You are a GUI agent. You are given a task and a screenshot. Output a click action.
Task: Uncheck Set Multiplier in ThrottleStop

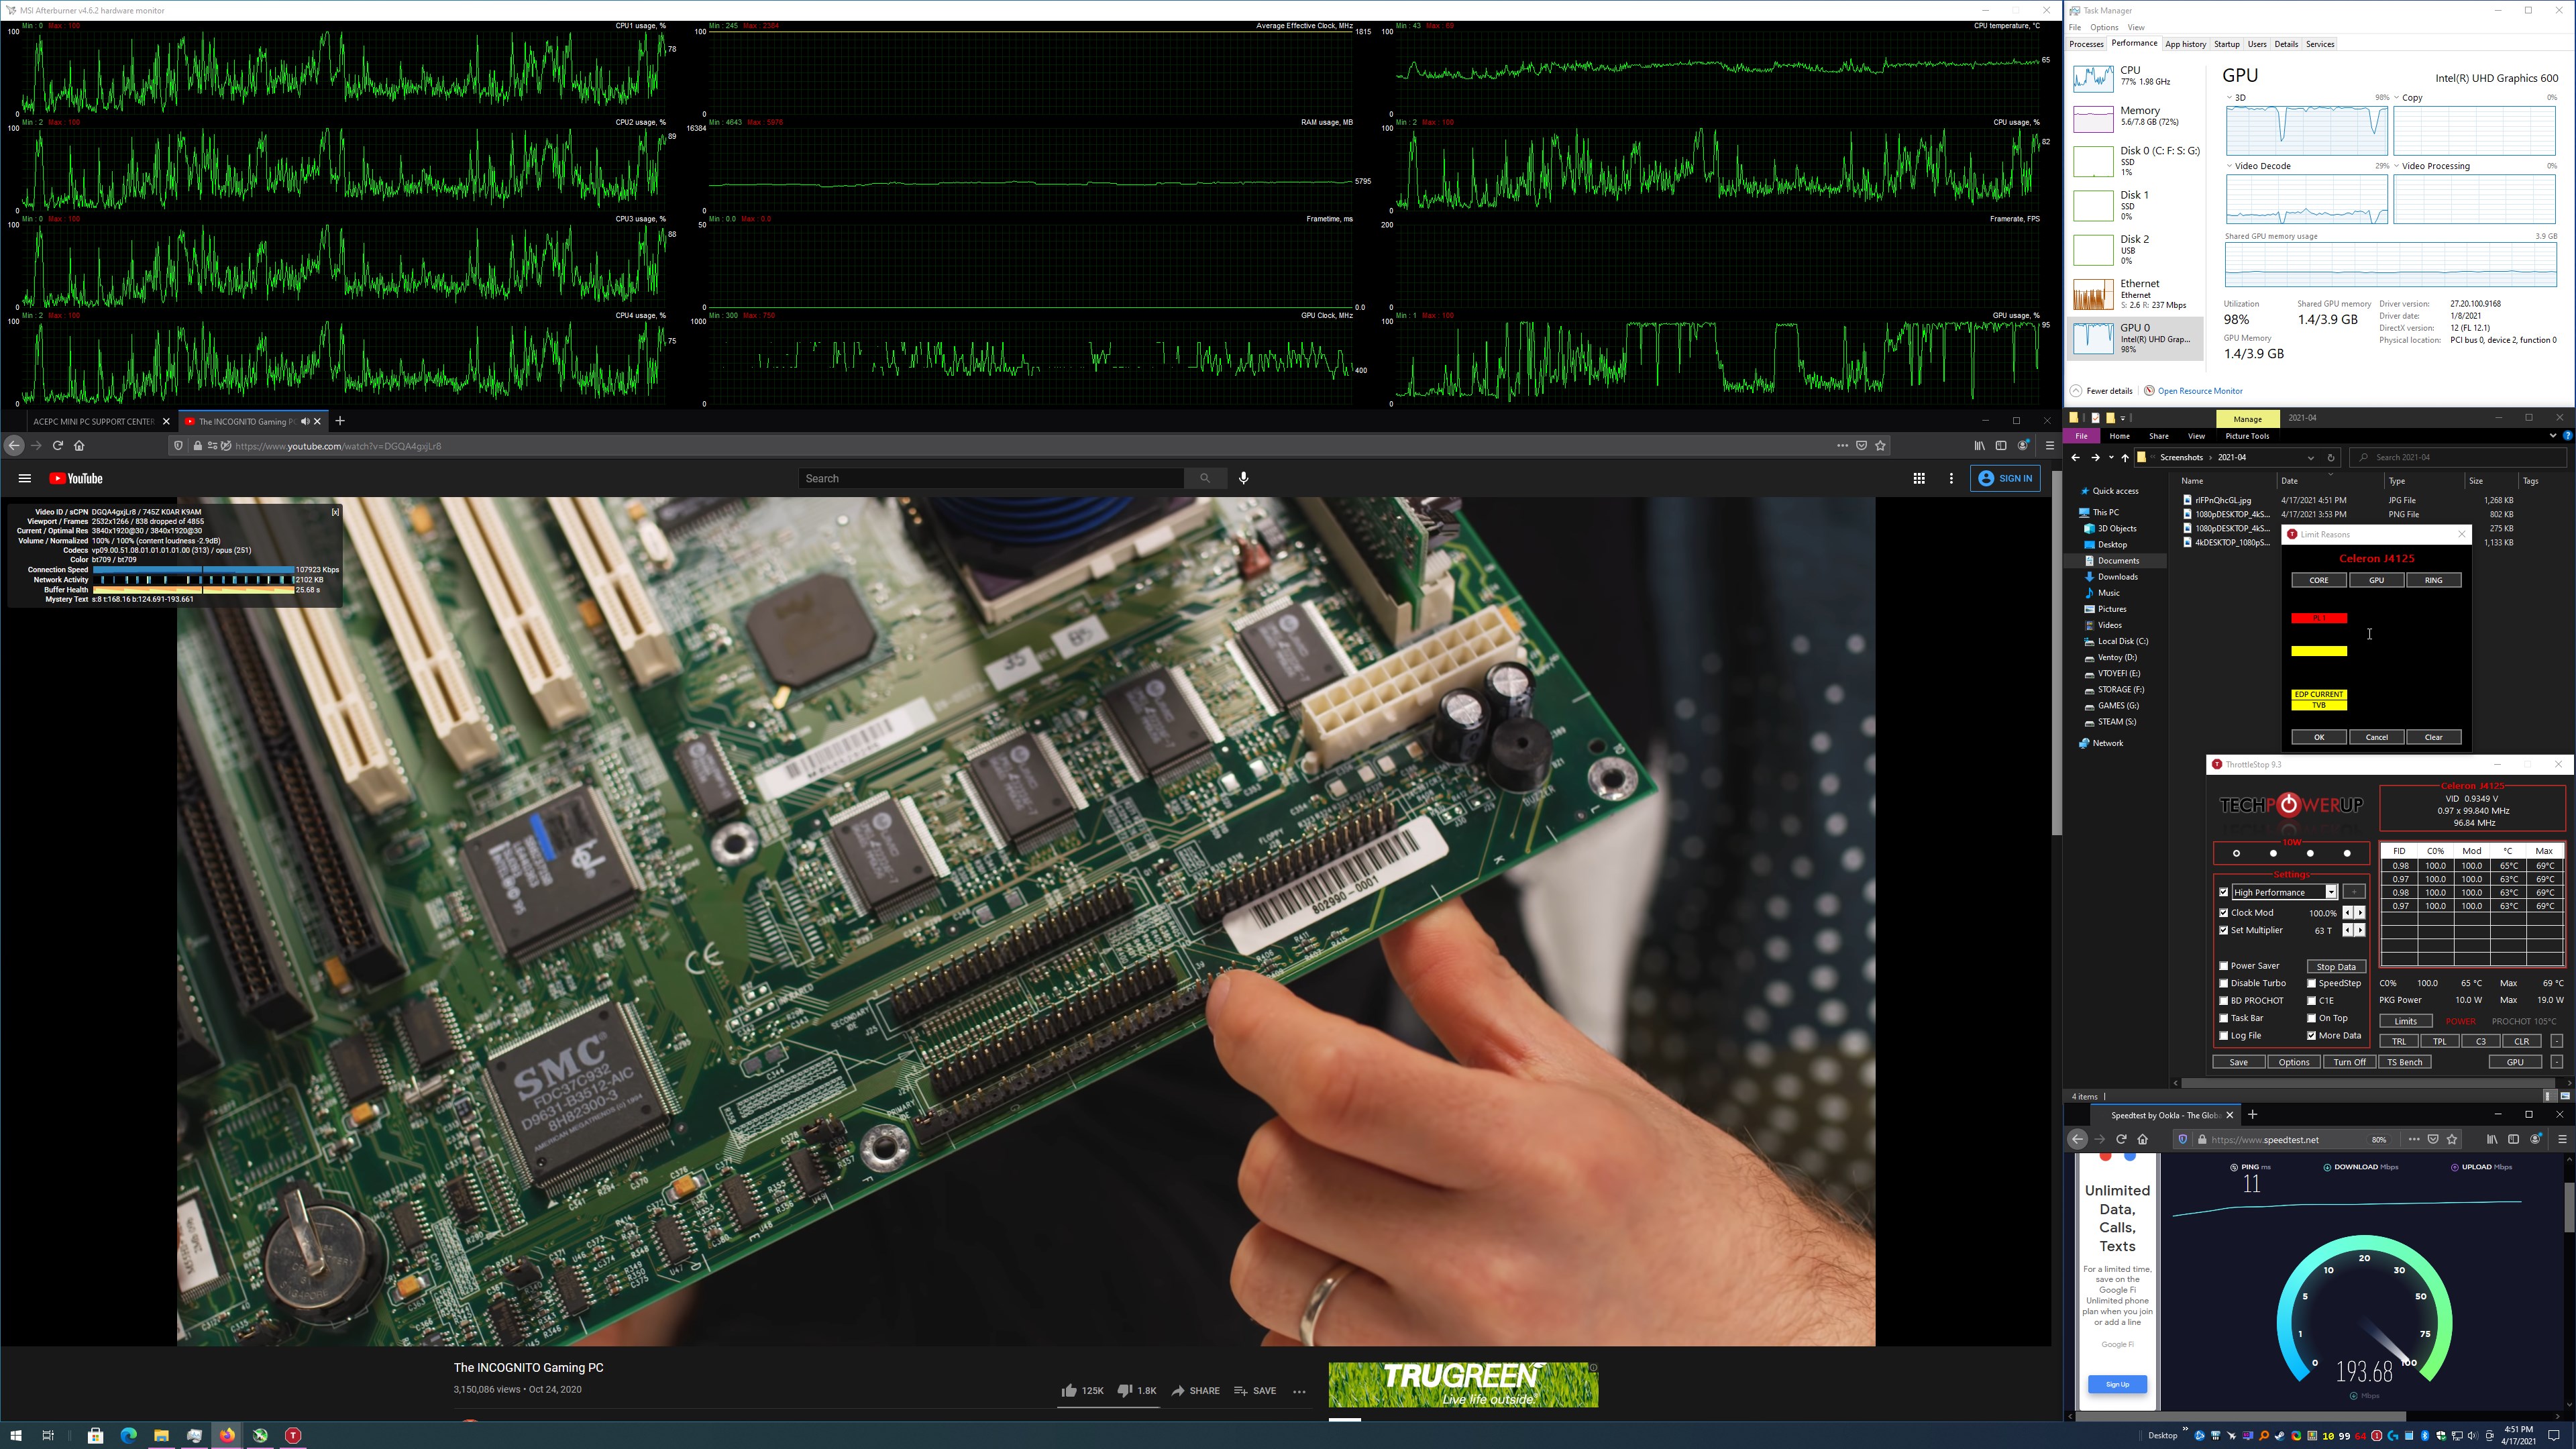tap(2224, 930)
